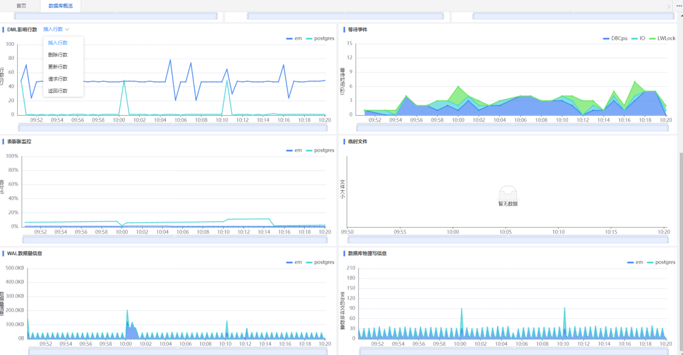
Task: Click the three-dot more options icon
Action: 679,6
